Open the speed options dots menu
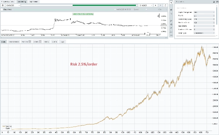This screenshot has height=135, width=219. point(166,9)
